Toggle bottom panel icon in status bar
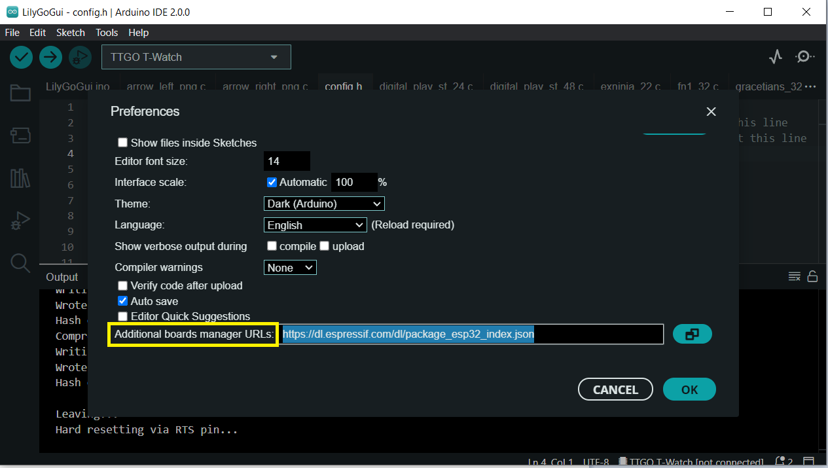Screen dimensions: 828x468 coord(809,462)
